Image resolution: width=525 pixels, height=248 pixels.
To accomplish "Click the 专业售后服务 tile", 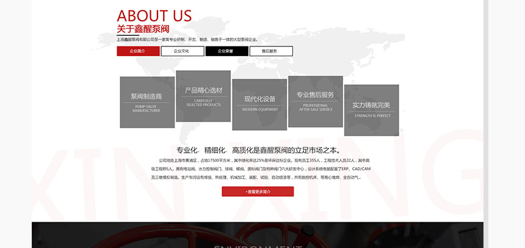I will tap(316, 101).
